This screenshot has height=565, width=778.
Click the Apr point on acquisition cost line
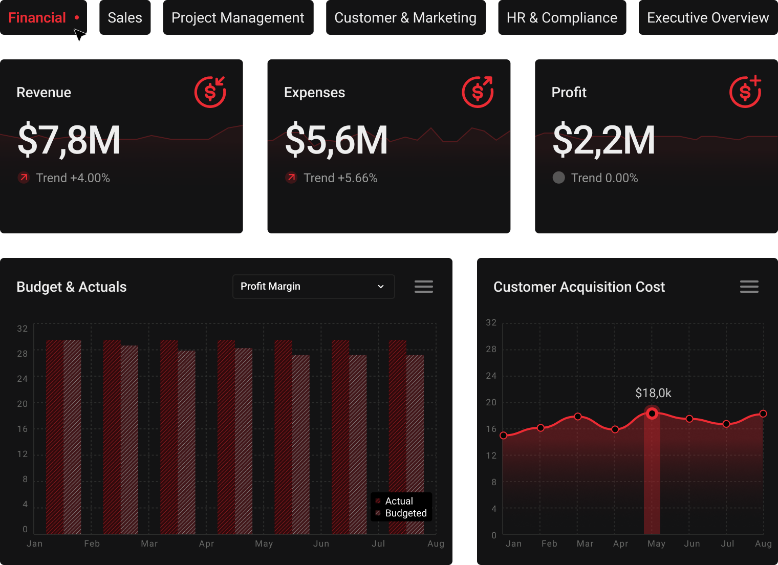[615, 429]
